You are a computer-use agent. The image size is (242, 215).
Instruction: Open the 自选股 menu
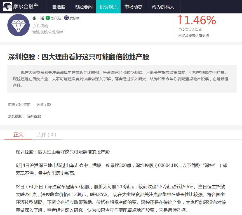(x=59, y=7)
